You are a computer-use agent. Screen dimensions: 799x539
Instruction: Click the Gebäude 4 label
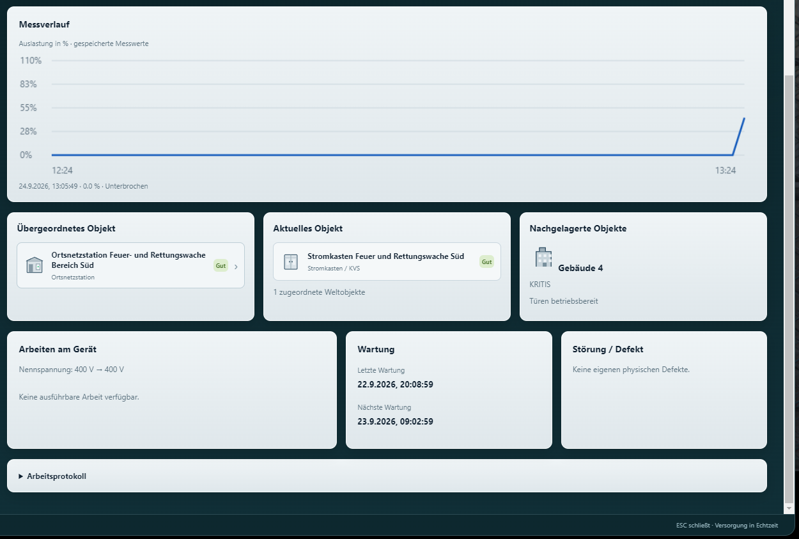click(580, 268)
